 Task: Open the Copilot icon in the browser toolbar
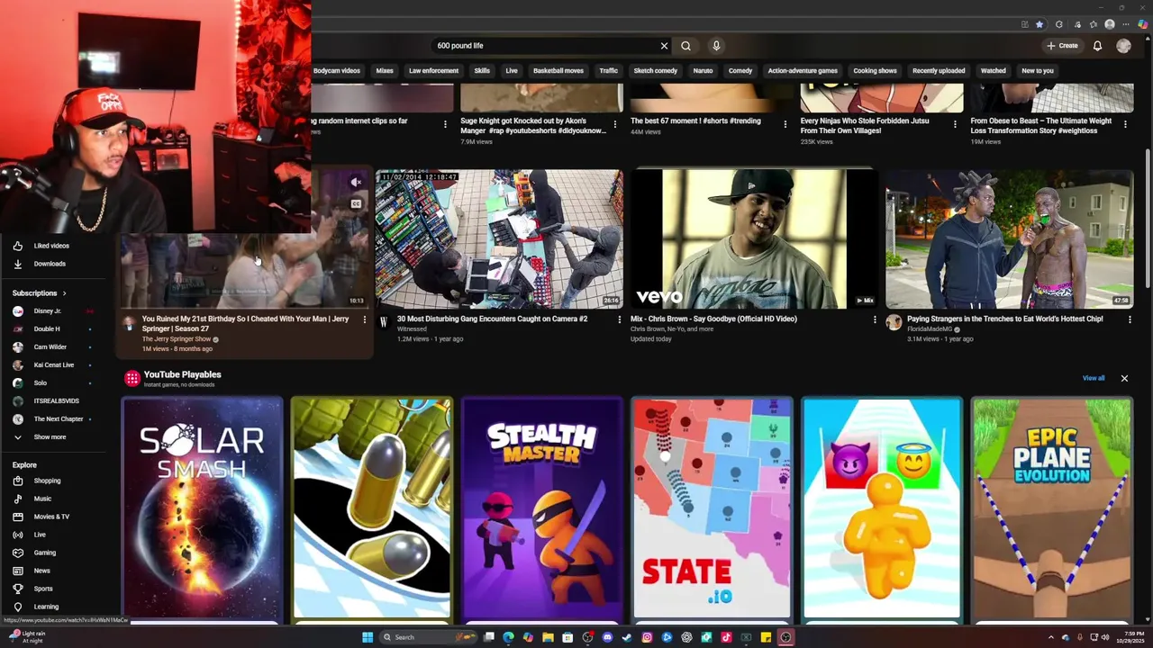click(x=1143, y=24)
